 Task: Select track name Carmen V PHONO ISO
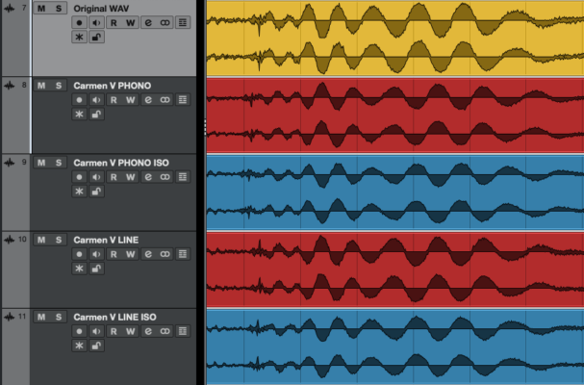120,163
